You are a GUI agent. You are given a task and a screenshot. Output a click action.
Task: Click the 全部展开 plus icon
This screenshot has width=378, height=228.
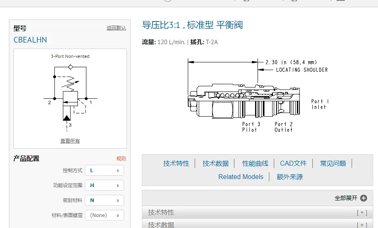(x=363, y=198)
